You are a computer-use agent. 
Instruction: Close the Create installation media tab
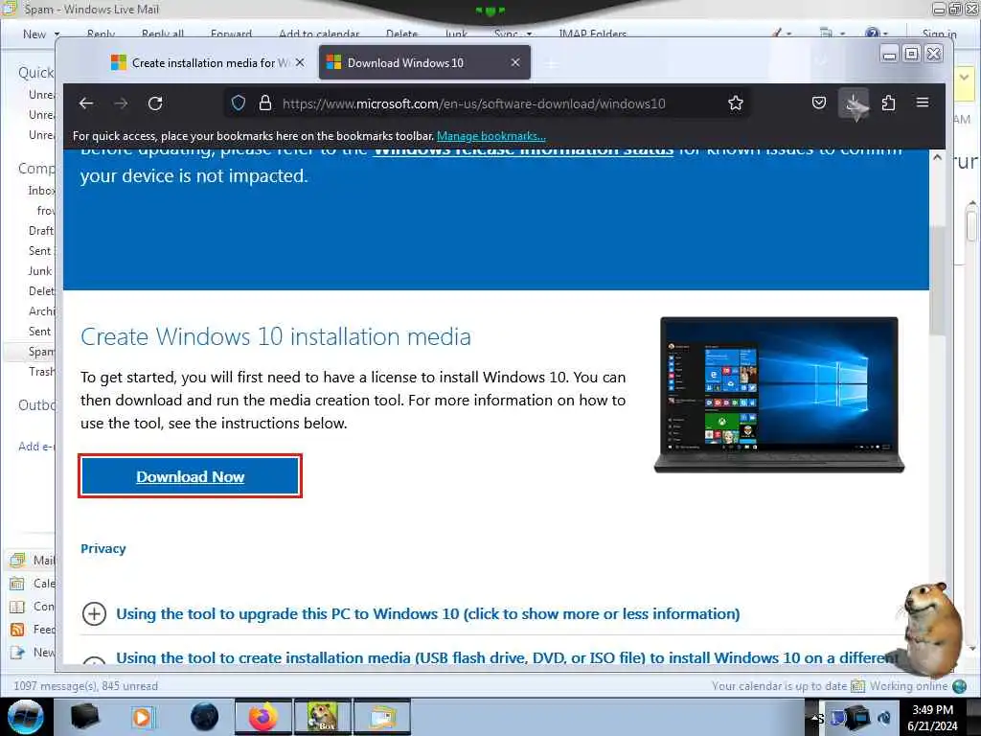(x=300, y=62)
